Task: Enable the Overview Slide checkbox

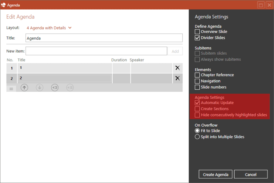Action: pos(197,32)
